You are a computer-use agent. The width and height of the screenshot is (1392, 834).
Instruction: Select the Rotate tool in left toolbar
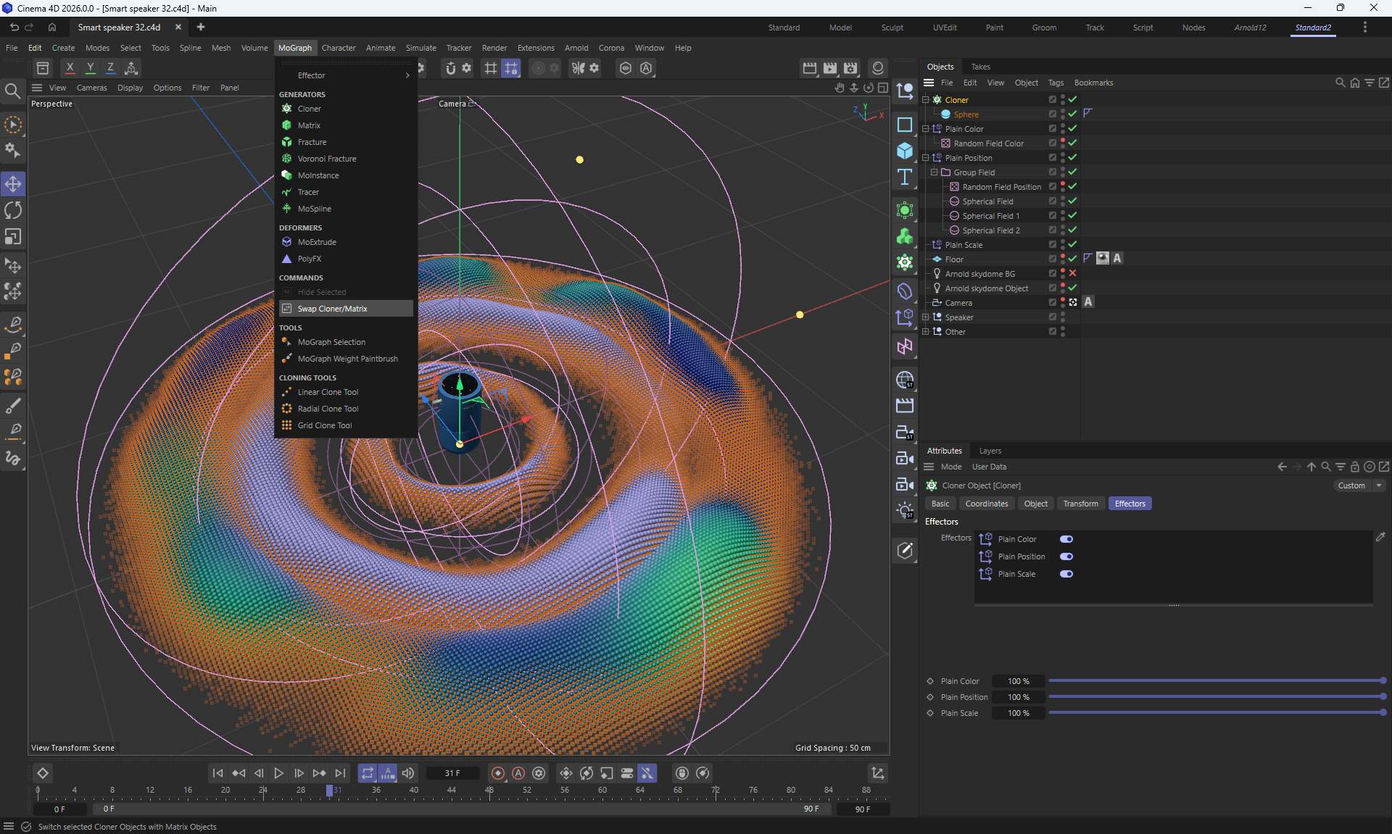[x=13, y=210]
